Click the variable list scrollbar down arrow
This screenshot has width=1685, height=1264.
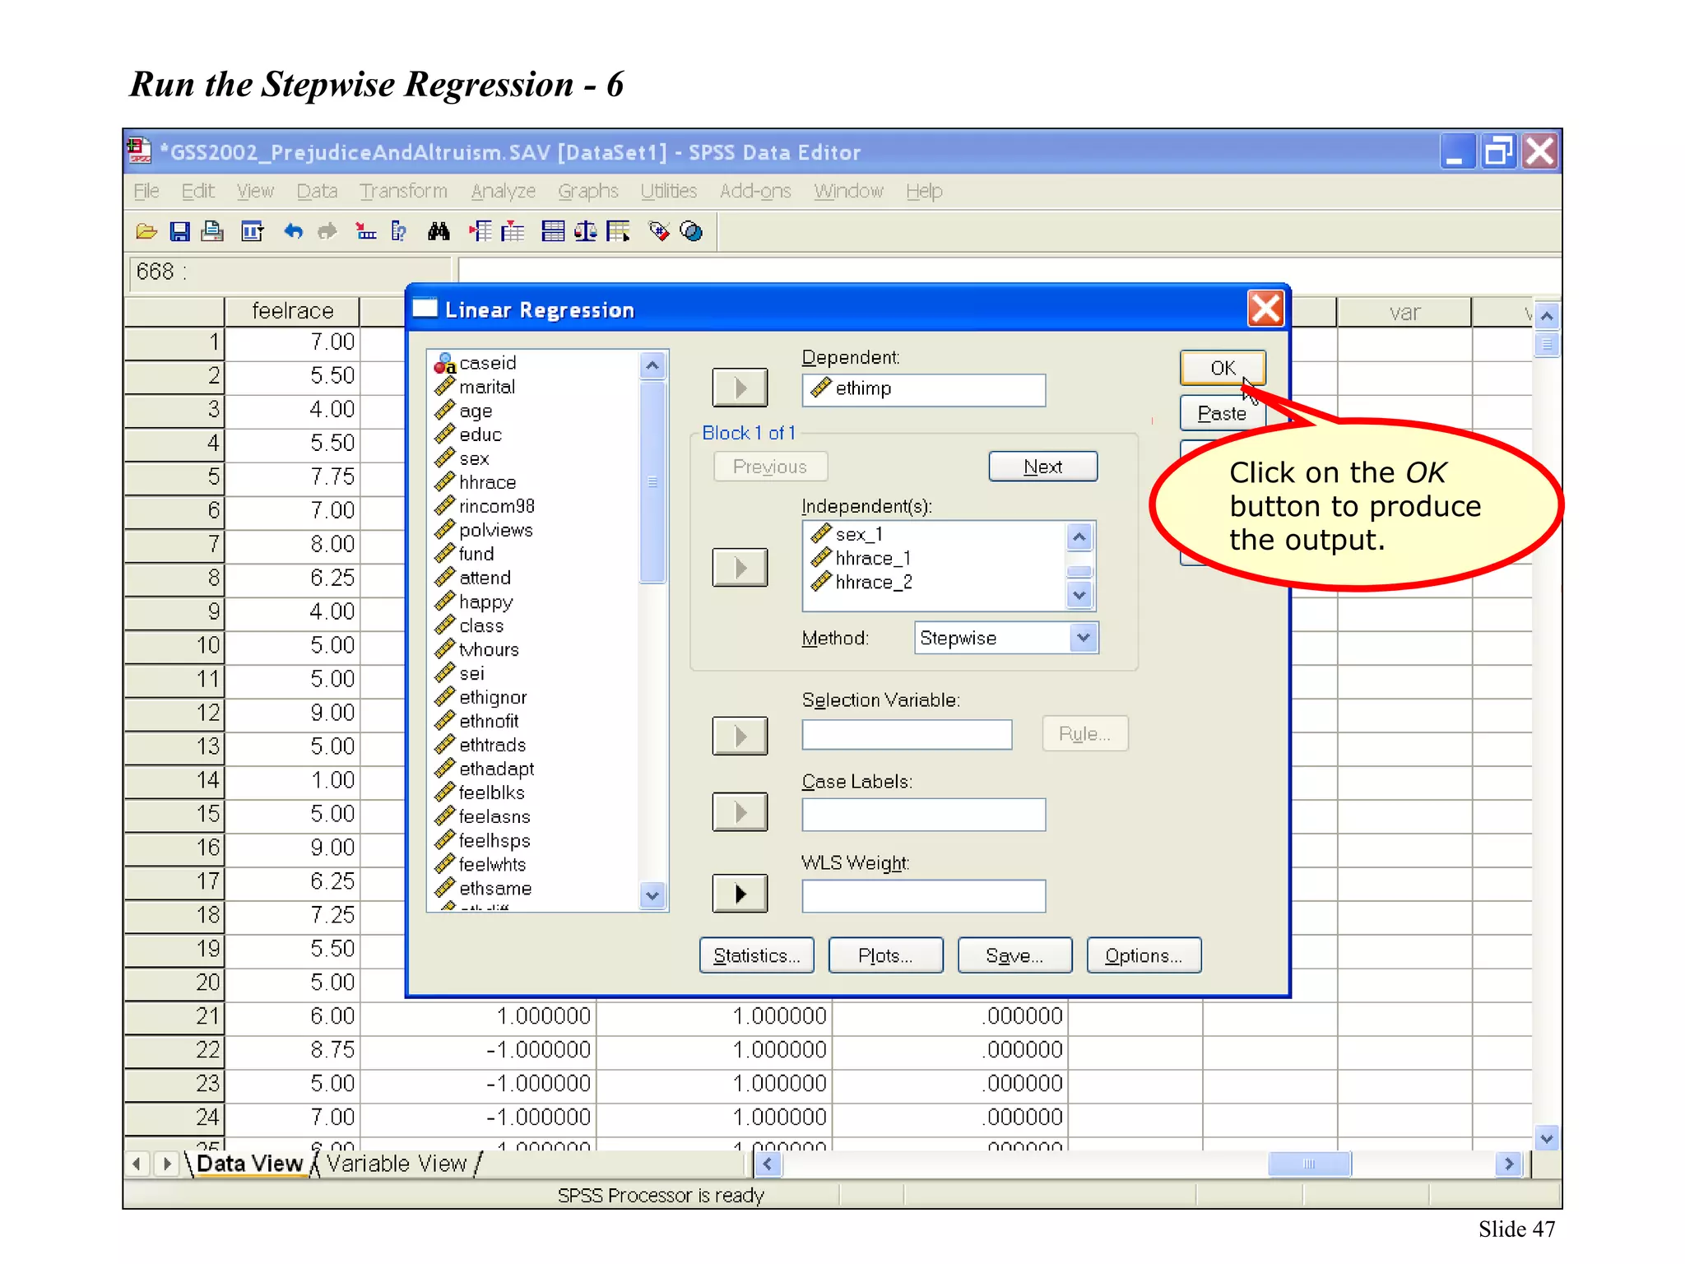tap(652, 895)
